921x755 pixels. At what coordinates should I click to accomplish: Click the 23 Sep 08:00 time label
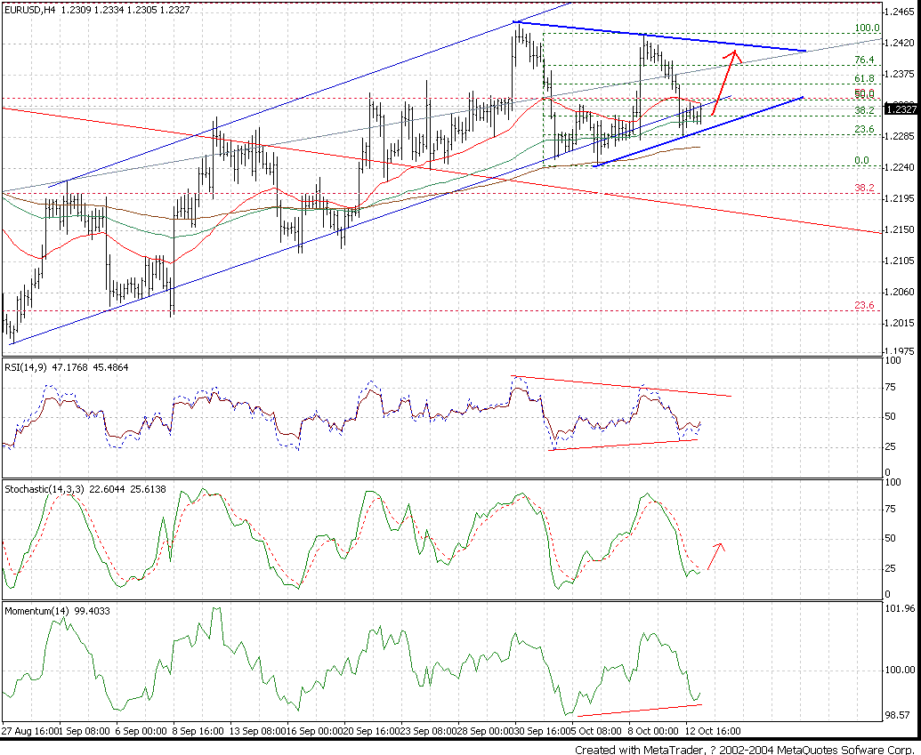[x=427, y=732]
